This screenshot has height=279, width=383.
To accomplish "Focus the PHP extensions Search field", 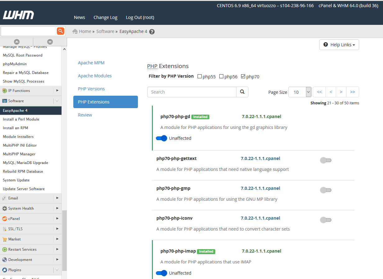I will (192, 92).
